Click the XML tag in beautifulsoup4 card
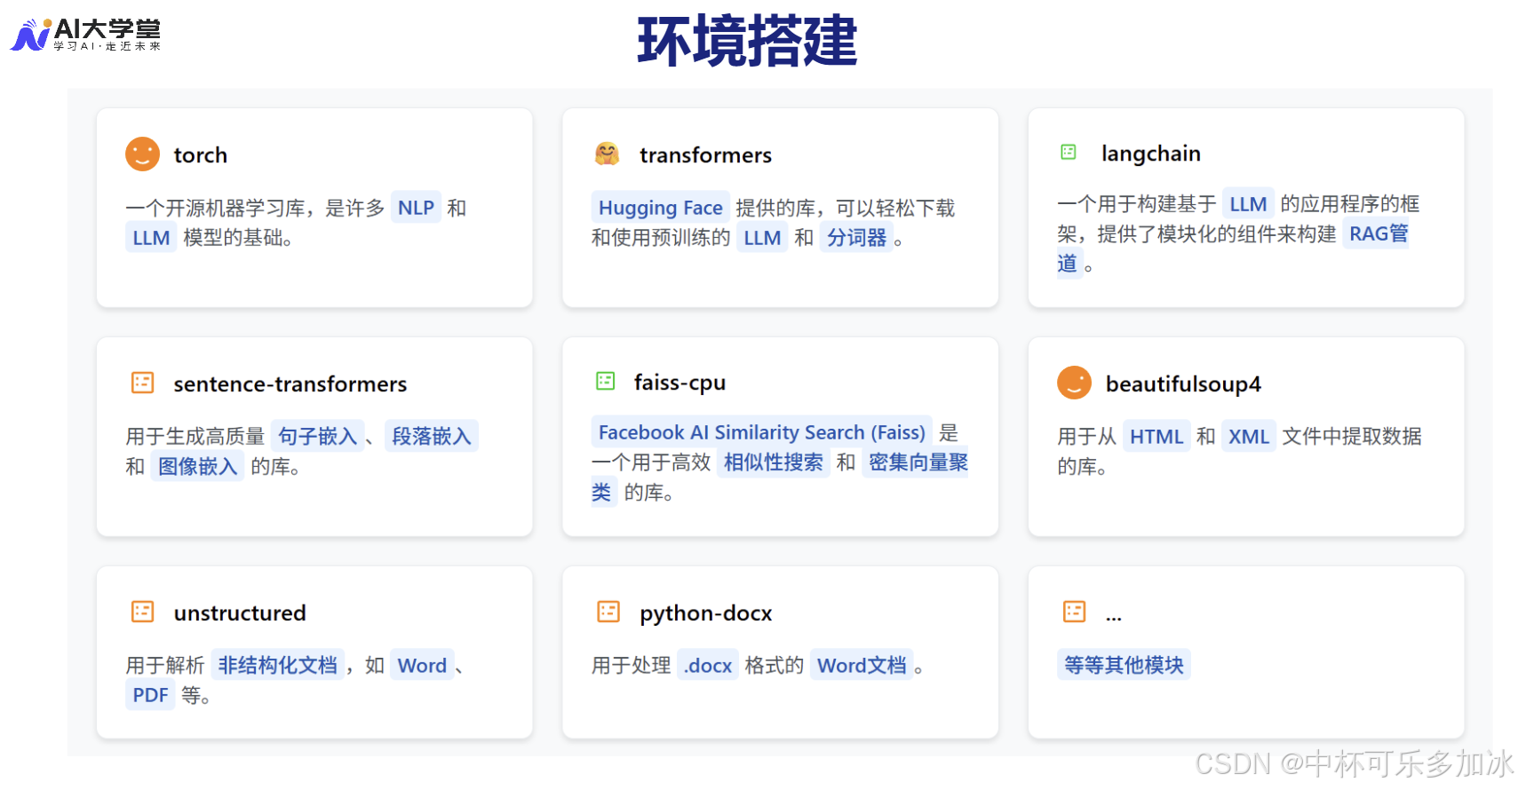Viewport: 1518px width, 790px height. point(1248,437)
